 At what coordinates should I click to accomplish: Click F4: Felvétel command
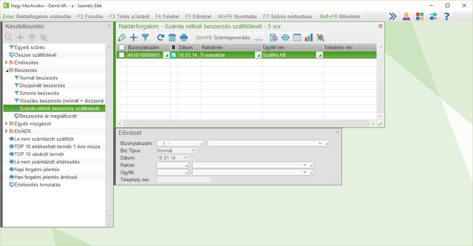167,16
